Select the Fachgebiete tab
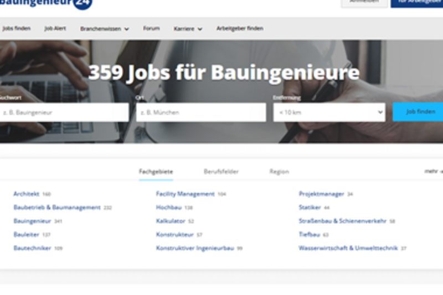Screen dimensions: 443x295 156,172
